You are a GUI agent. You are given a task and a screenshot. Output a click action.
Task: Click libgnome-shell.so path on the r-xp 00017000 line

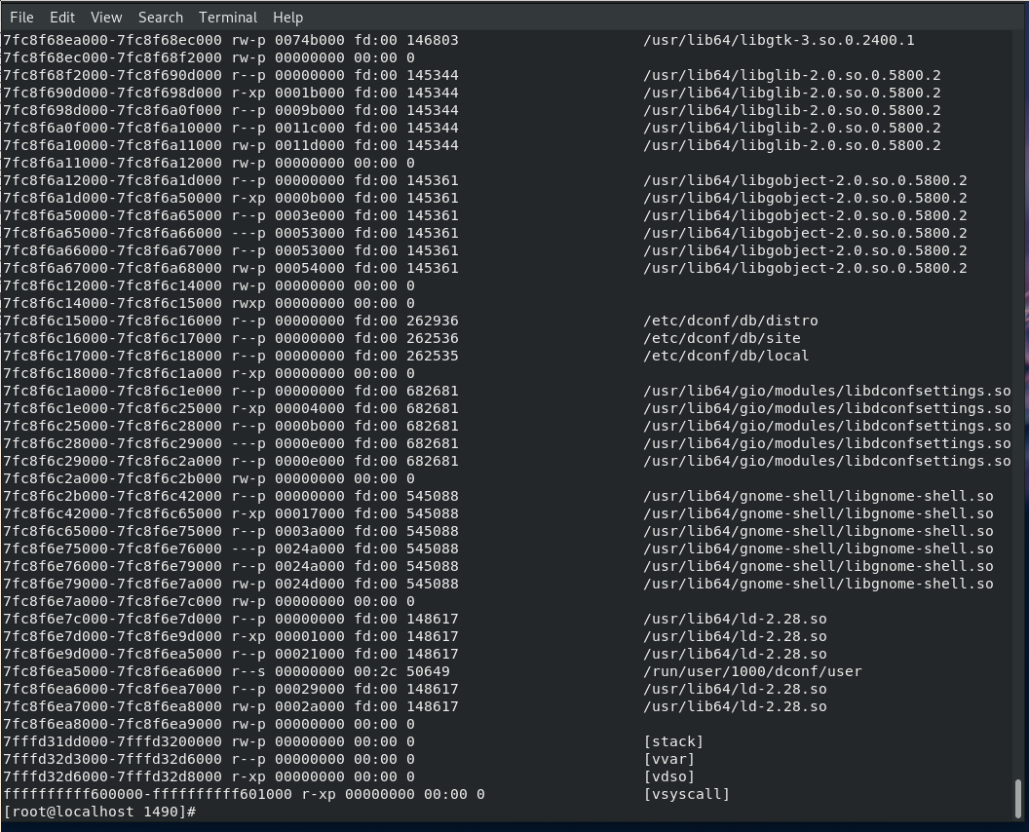point(818,513)
